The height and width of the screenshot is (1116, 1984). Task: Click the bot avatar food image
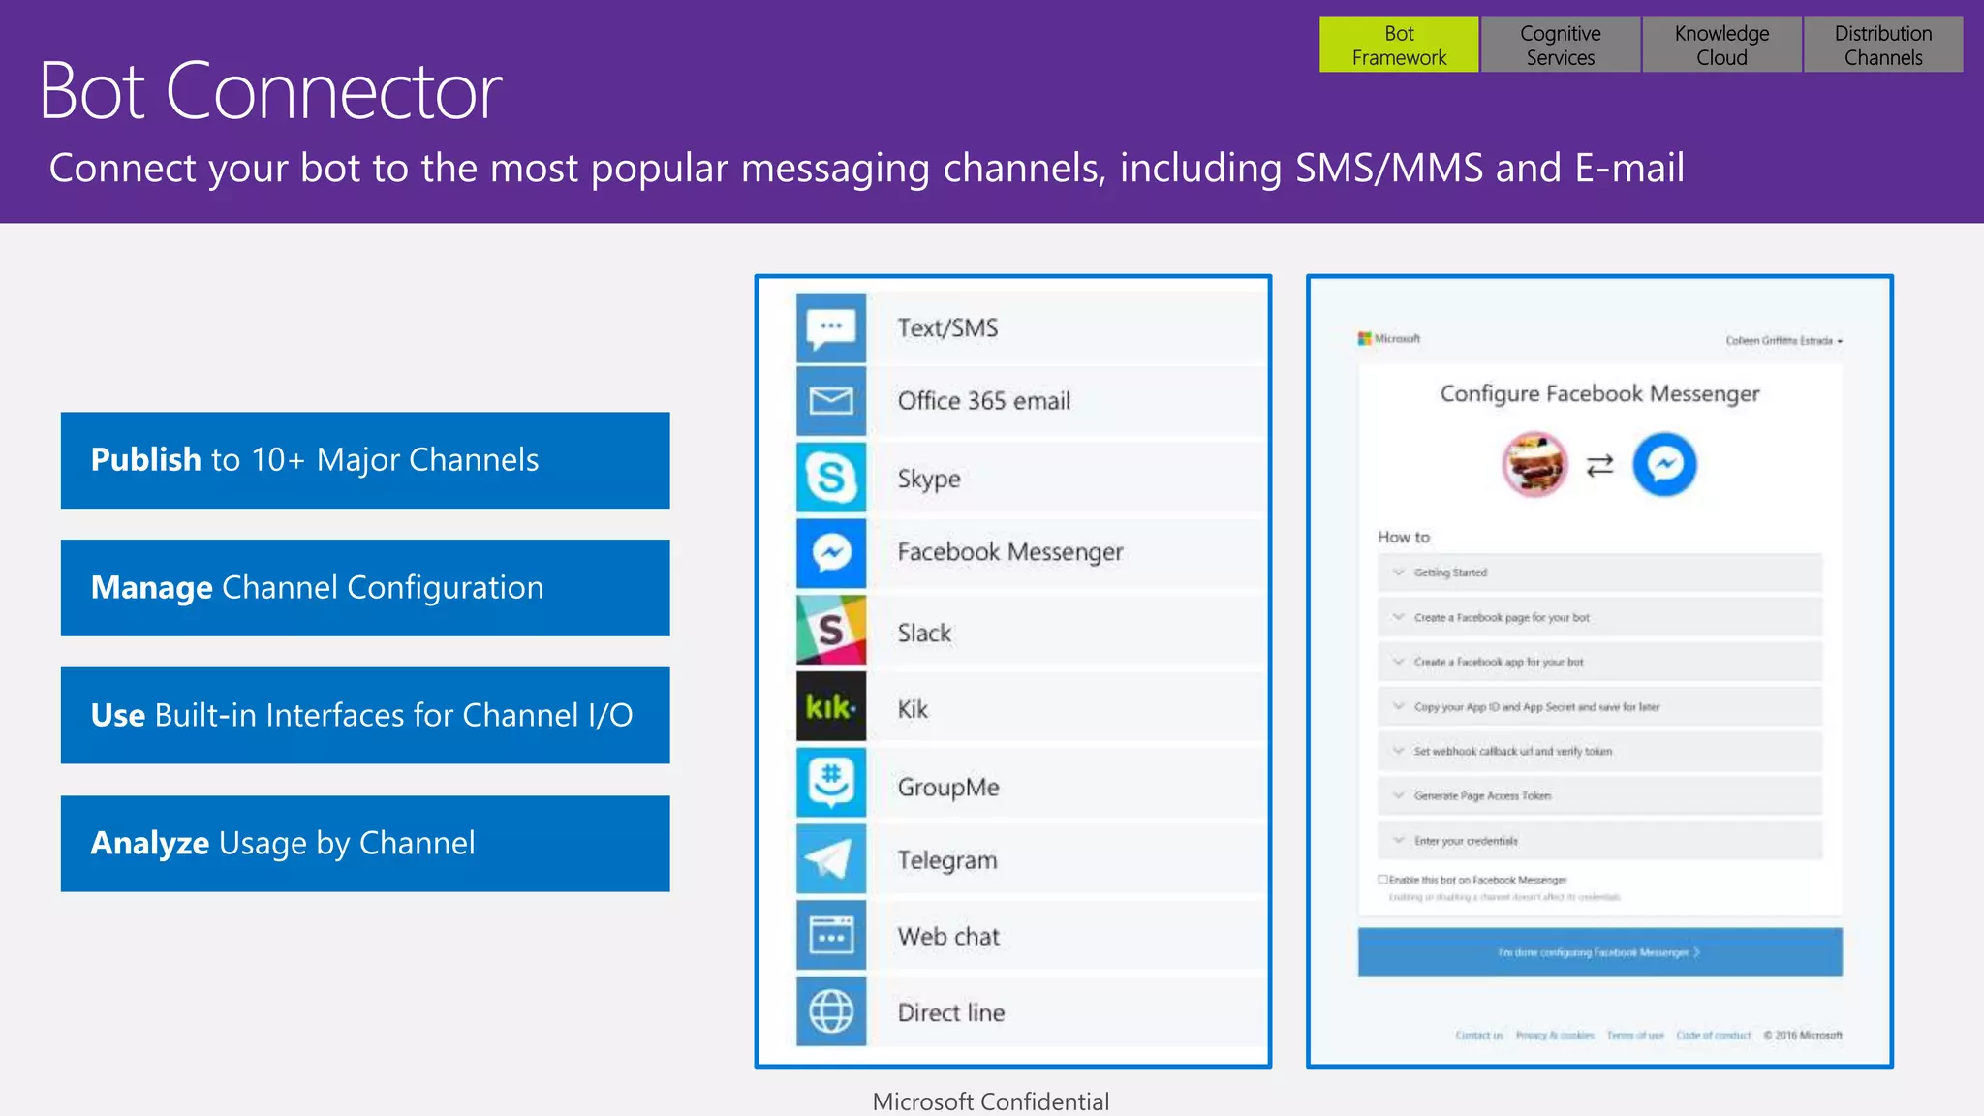click(1534, 464)
